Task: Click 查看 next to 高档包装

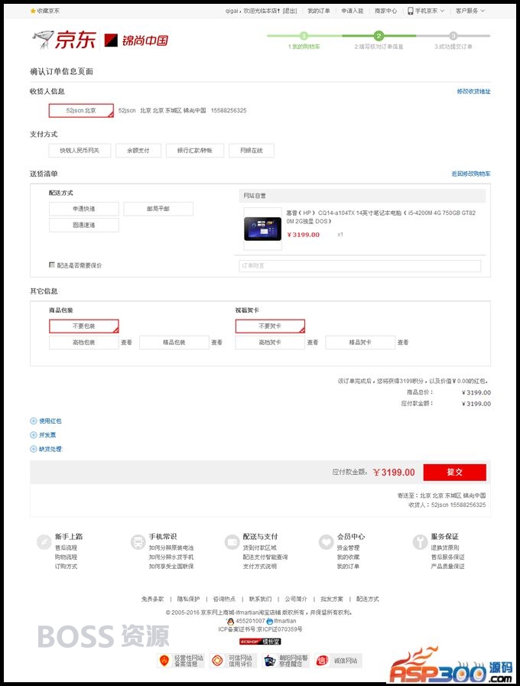Action: (x=126, y=342)
